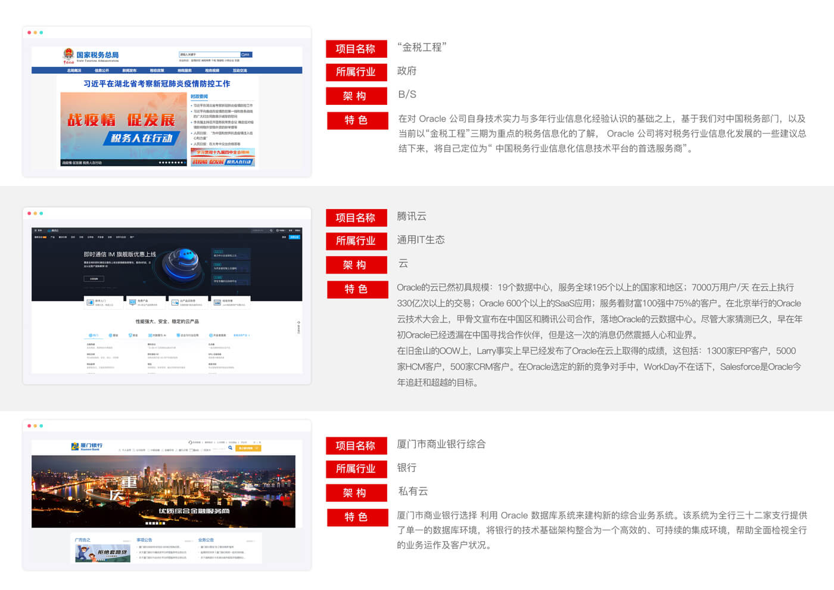Select the industry value 政府

[407, 71]
